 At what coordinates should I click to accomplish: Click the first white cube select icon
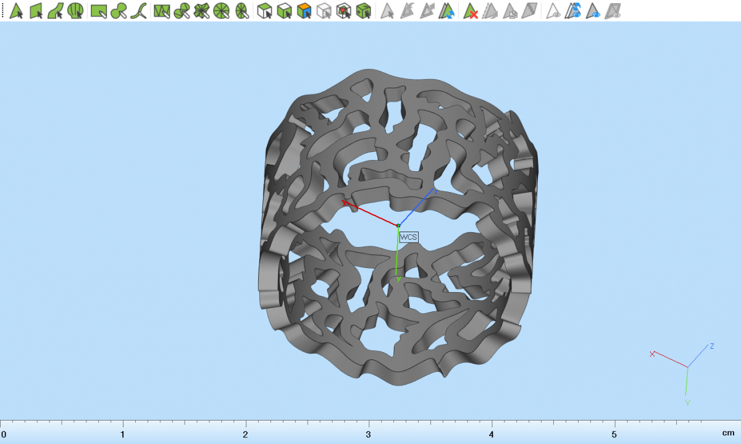coord(265,10)
